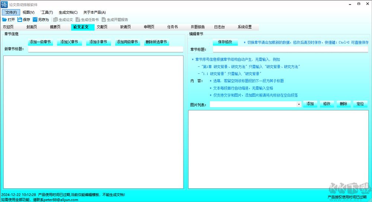Click the 保存 floppy disk icon
Screen dimensions: 372x202
(20, 19)
